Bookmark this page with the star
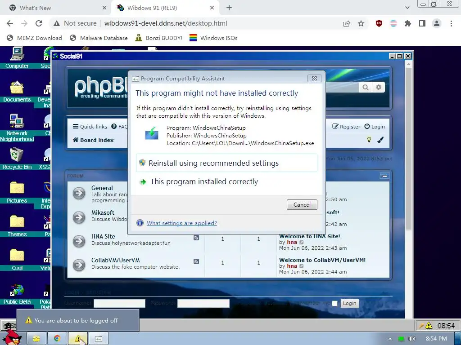The image size is (461, 345). tap(361, 23)
